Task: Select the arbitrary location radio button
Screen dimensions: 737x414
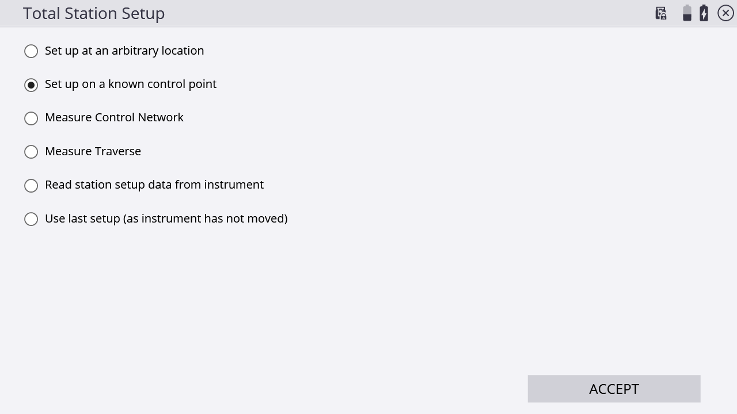Action: coord(31,51)
